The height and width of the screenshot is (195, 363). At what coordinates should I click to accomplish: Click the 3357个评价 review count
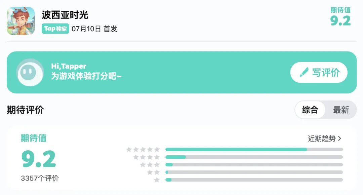coord(40,178)
